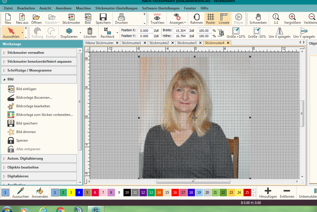Select orange color swatch 14

[x=159, y=192]
